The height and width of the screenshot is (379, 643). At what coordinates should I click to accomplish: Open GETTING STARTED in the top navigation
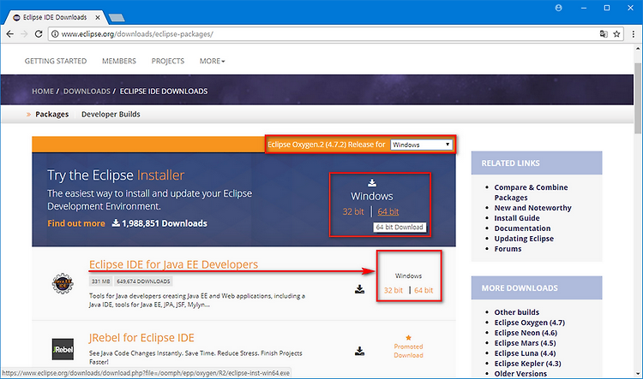pos(56,61)
